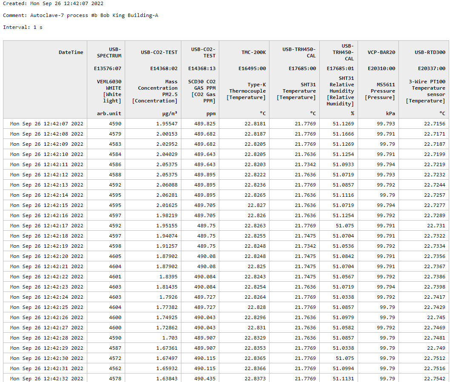Click the PT100 temperature value 22.745
The height and width of the screenshot is (382, 450).
(x=436, y=317)
